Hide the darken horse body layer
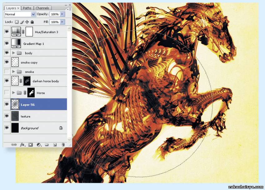 tap(7, 81)
